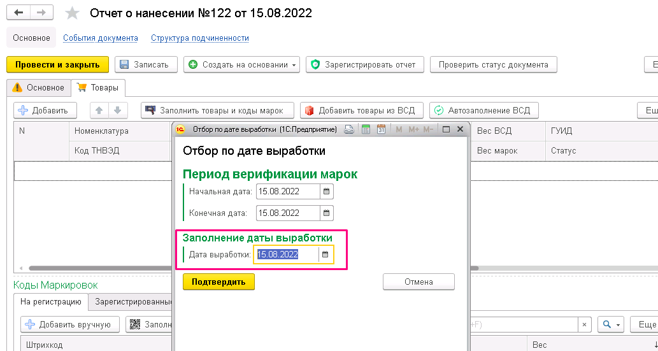
Task: Add document to favorites with star icon
Action: tap(73, 13)
